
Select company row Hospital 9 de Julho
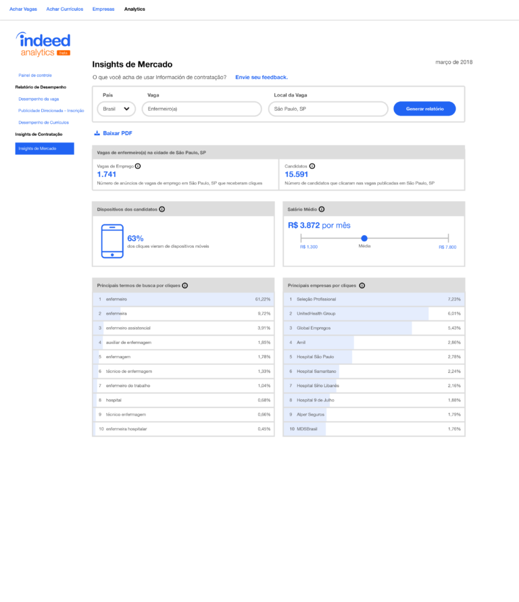click(x=374, y=401)
